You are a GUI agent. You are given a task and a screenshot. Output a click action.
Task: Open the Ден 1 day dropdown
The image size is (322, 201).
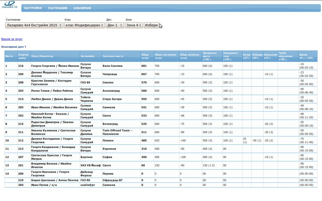tap(115, 25)
